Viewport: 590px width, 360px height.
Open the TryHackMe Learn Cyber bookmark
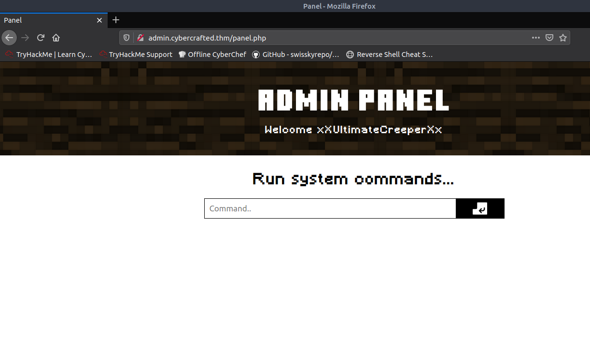pyautogui.click(x=49, y=55)
